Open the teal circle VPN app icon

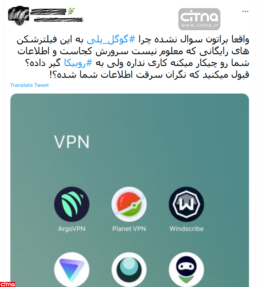[129, 269]
